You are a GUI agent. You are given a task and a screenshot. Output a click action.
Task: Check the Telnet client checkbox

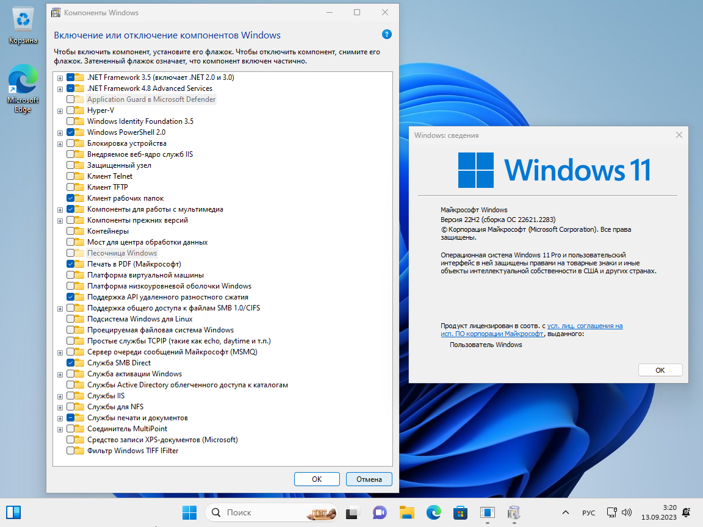coord(71,176)
